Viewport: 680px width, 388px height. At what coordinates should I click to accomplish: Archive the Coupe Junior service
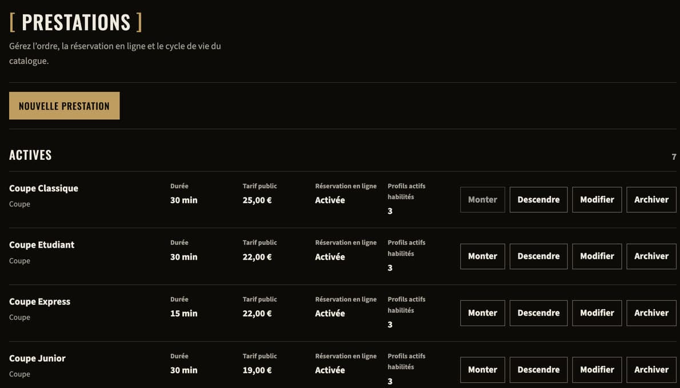[651, 370]
